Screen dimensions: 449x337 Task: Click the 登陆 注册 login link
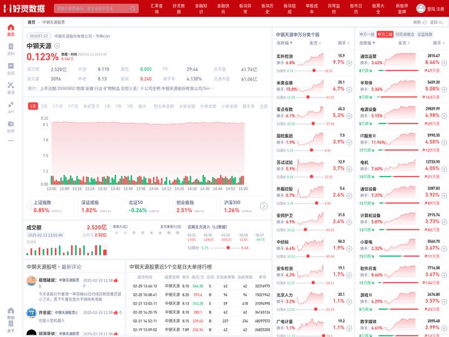pyautogui.click(x=435, y=9)
